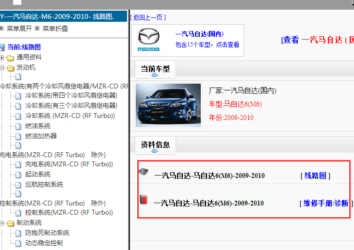Click the page icon of 冷却系统(有三个冷却风扇继电器)

[x=18, y=106]
